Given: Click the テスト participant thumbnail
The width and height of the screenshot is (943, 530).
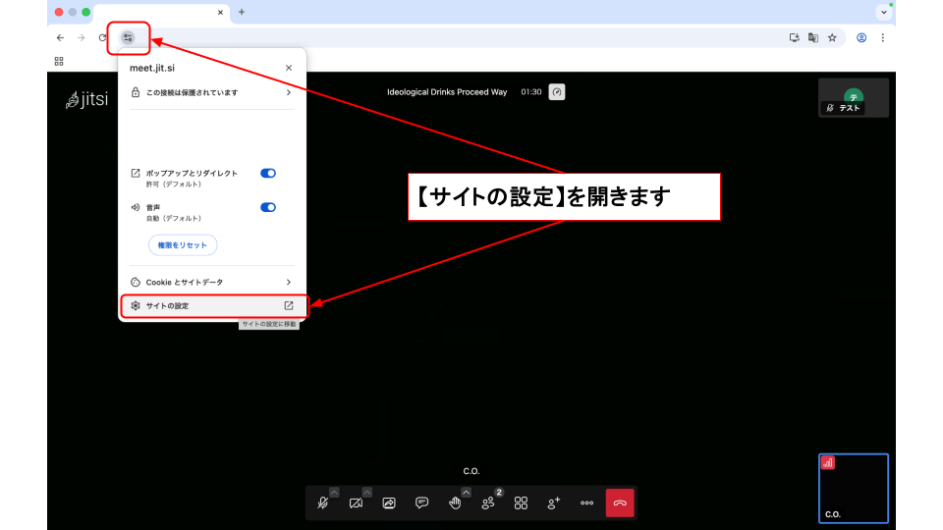Looking at the screenshot, I should pos(854,98).
